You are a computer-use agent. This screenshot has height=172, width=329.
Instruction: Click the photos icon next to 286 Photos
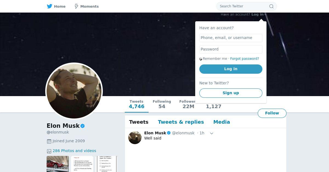coord(49,151)
